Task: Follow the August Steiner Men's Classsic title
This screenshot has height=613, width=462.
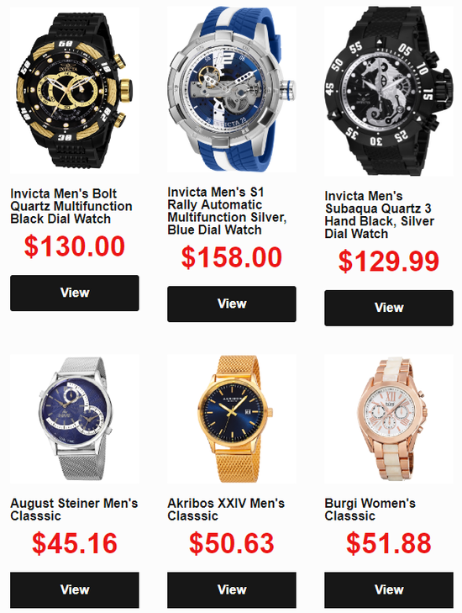Action: [74, 510]
